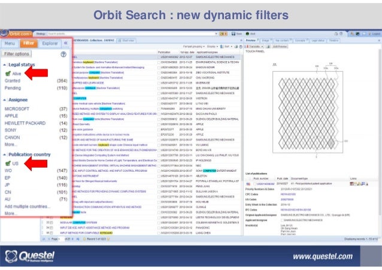Click the 1st app. date column header
Viewport: 382px width, 270px height.
pyautogui.click(x=187, y=53)
